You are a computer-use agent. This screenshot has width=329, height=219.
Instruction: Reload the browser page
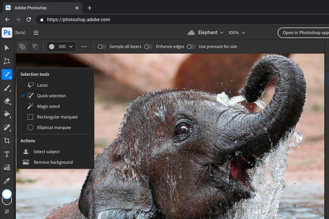click(x=29, y=19)
